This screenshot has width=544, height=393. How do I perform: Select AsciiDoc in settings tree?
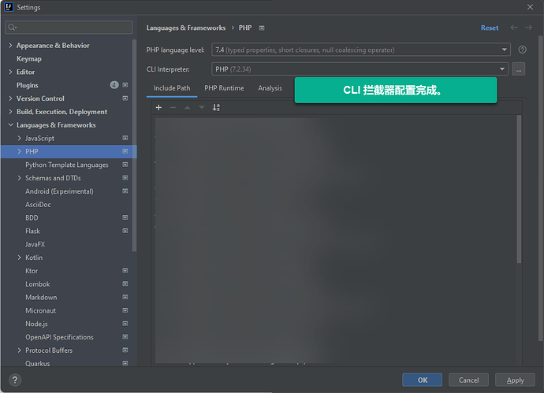(38, 205)
